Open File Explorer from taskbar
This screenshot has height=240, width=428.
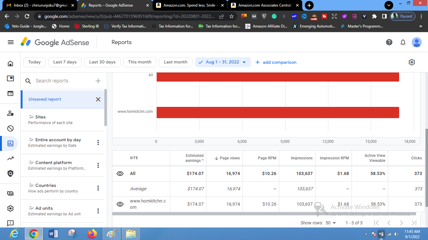point(131,234)
